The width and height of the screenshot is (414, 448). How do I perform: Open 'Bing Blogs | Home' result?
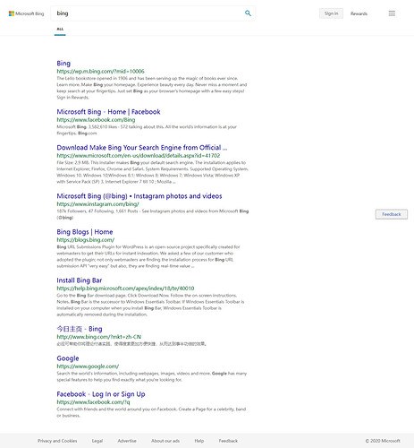tap(85, 232)
